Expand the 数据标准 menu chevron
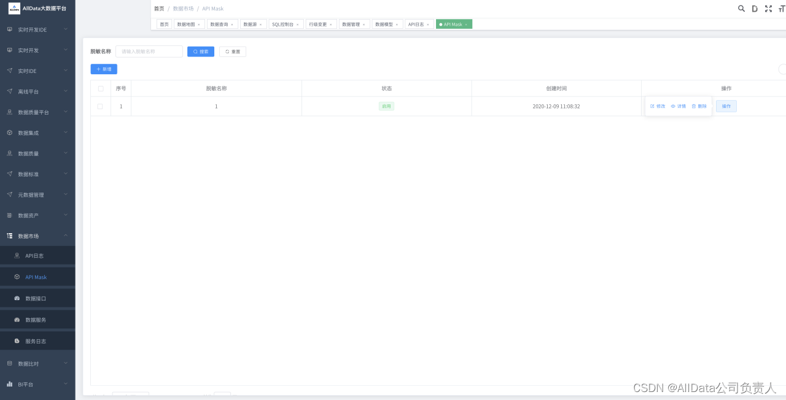 [66, 174]
